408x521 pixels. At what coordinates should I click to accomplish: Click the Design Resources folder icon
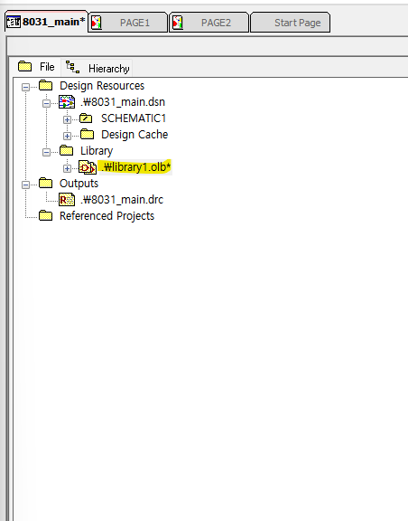[45, 85]
